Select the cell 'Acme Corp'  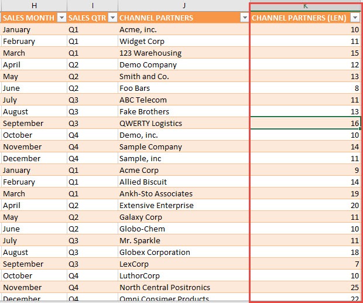(x=184, y=170)
